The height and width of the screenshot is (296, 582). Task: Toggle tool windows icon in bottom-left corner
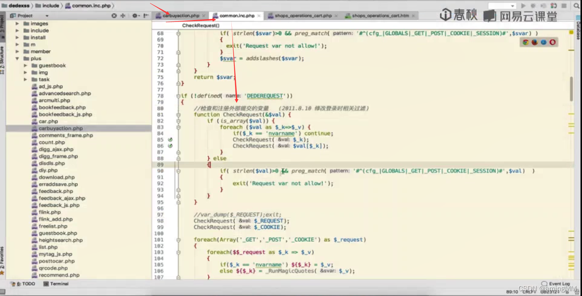tap(3, 292)
